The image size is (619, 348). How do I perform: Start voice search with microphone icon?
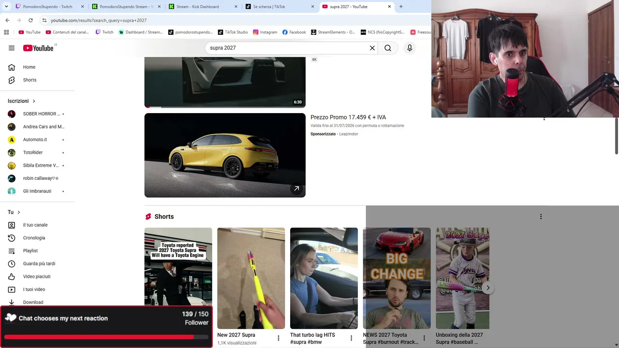pyautogui.click(x=410, y=48)
